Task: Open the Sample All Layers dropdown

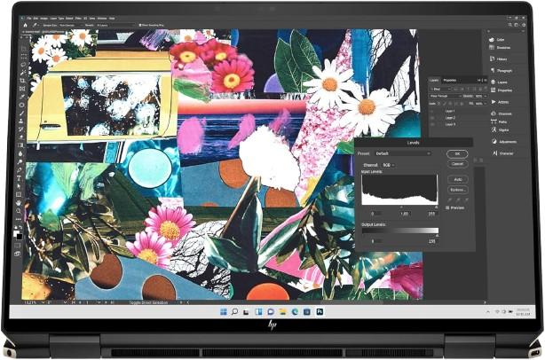Action: [x=115, y=25]
